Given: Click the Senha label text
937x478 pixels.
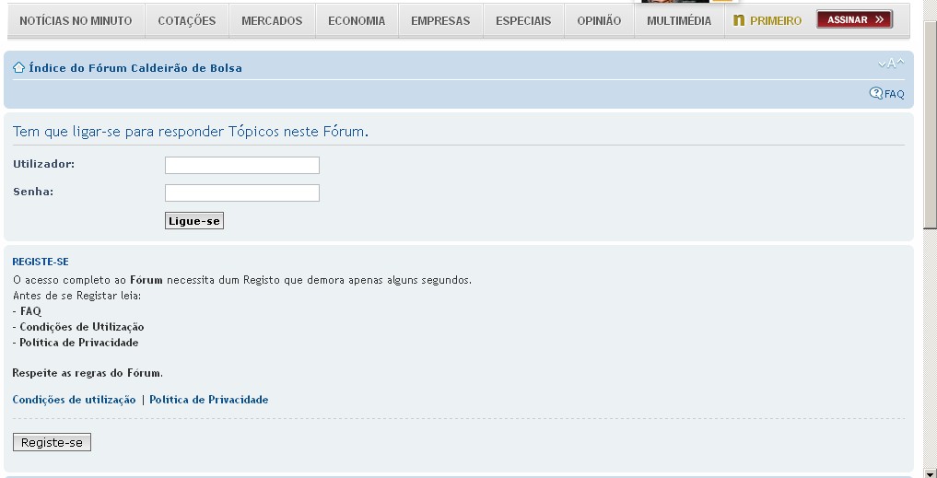Looking at the screenshot, I should [x=33, y=192].
